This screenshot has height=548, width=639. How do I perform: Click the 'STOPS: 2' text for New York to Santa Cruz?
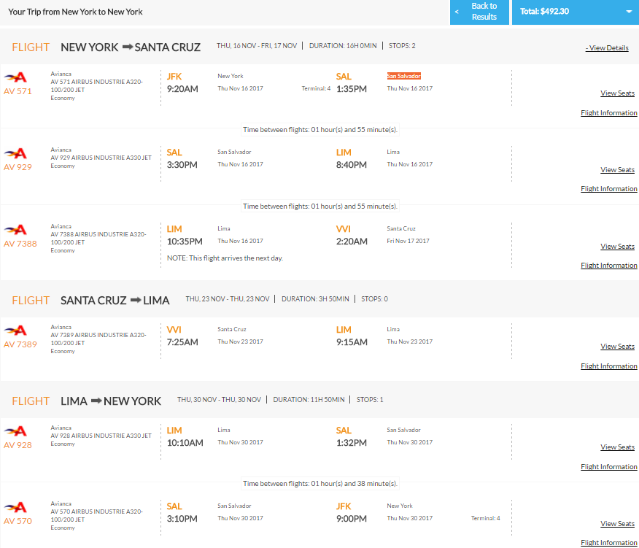tap(402, 46)
